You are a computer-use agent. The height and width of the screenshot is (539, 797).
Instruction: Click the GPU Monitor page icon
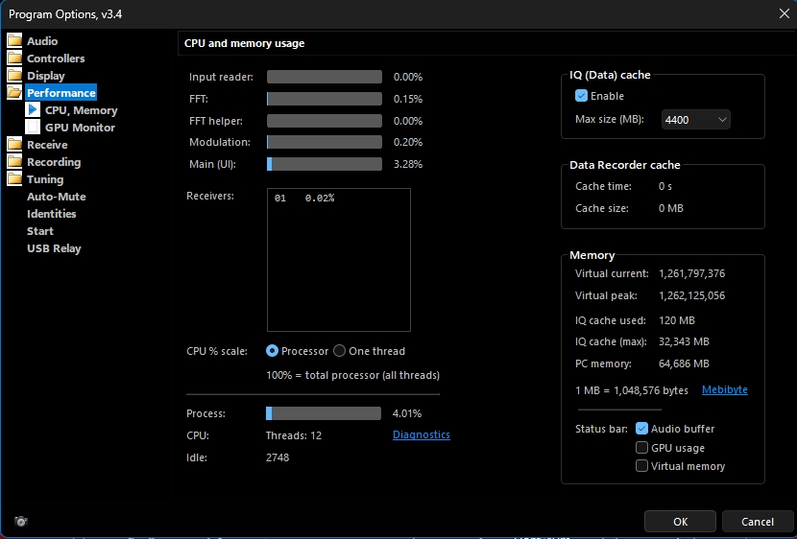coord(33,128)
